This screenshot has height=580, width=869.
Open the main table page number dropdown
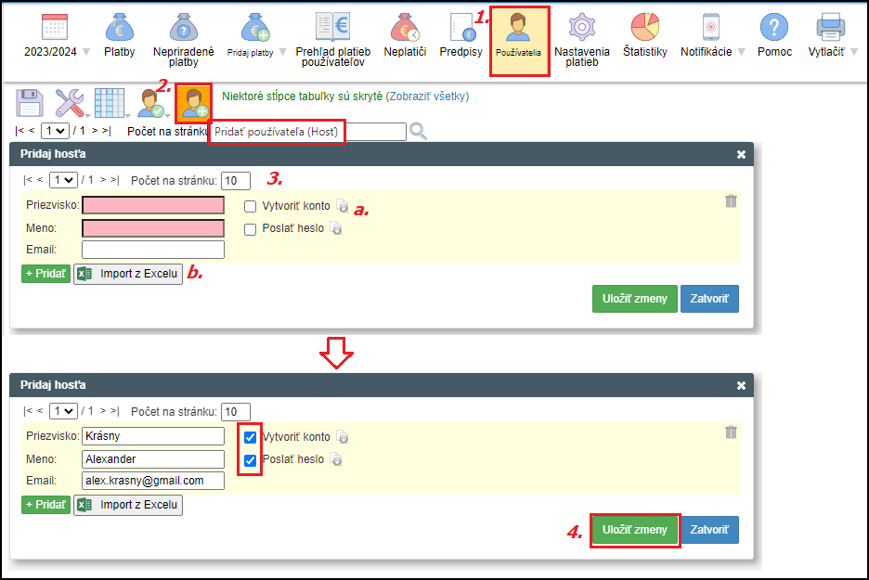[x=55, y=131]
